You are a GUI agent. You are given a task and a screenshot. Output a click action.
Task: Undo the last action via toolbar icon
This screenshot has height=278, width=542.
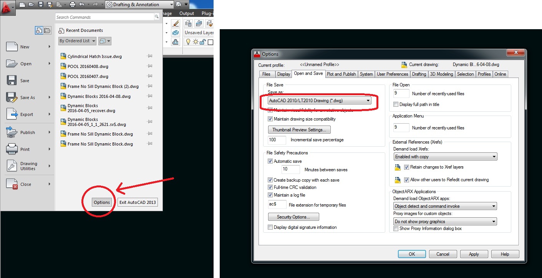[x=82, y=4]
